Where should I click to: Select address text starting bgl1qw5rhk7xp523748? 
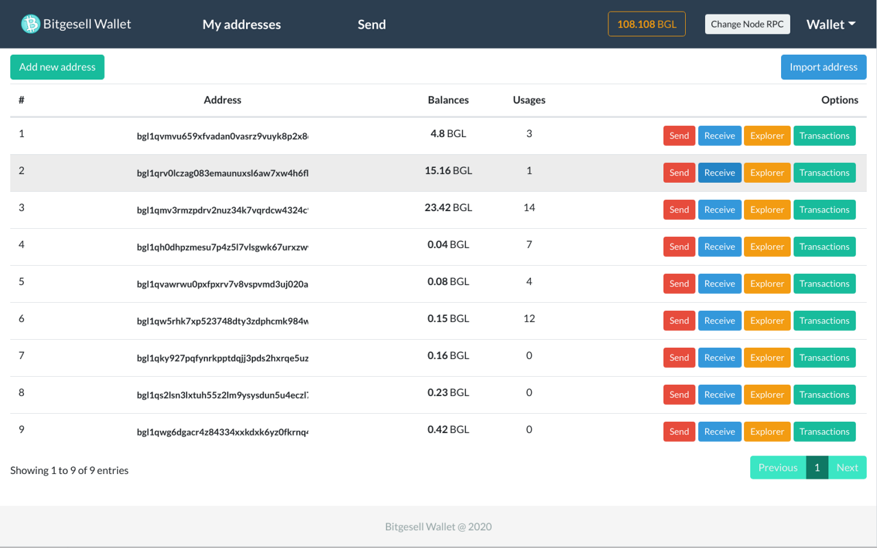pos(223,321)
